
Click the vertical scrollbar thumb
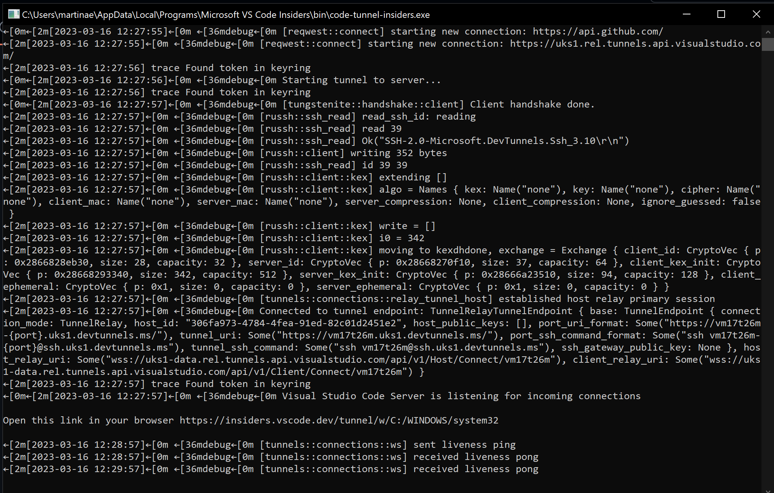pyautogui.click(x=768, y=44)
